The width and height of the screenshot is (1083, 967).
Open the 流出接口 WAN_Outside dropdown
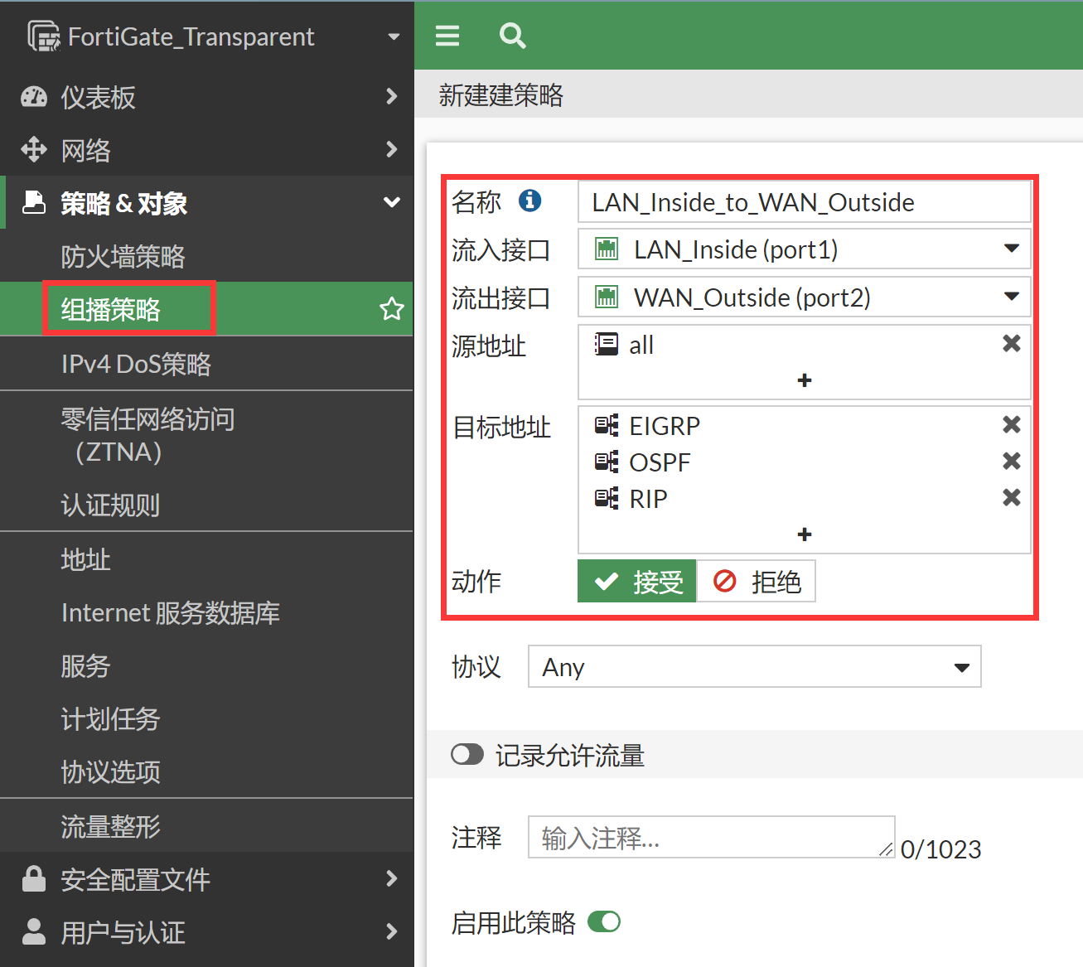coord(804,297)
